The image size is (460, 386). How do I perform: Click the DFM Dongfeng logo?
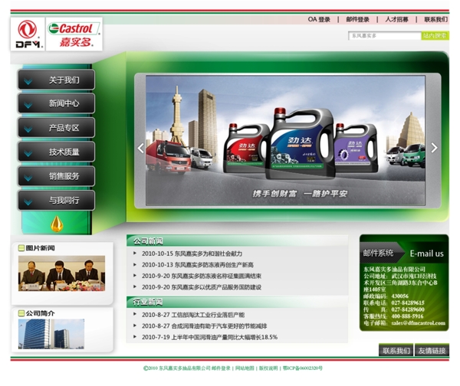28,34
